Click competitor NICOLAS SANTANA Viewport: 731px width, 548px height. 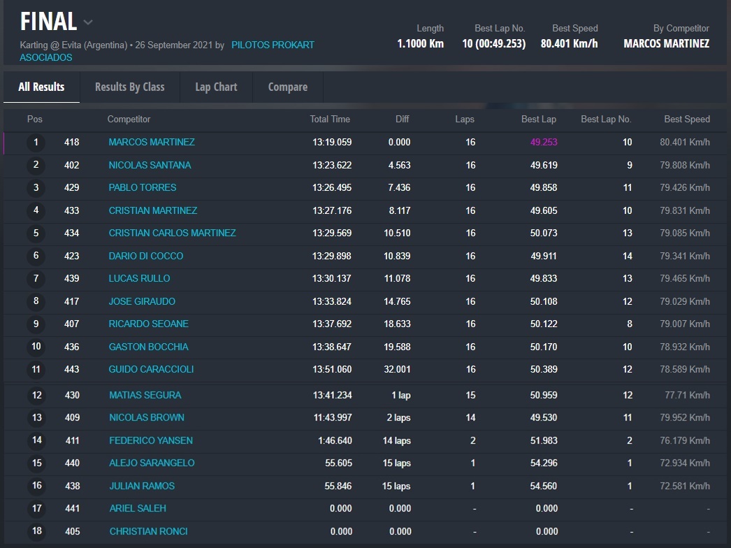pos(150,166)
